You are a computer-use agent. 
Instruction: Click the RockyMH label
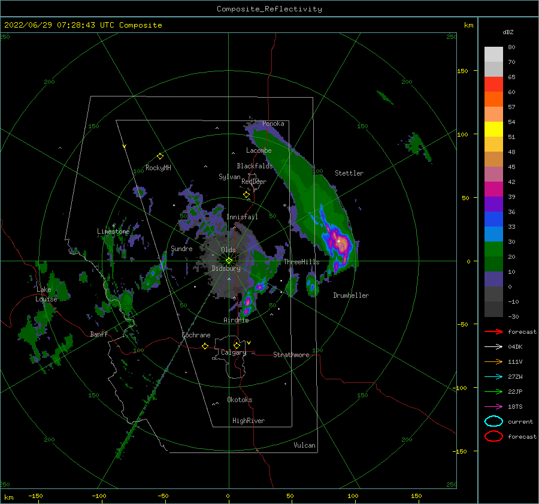coord(158,168)
